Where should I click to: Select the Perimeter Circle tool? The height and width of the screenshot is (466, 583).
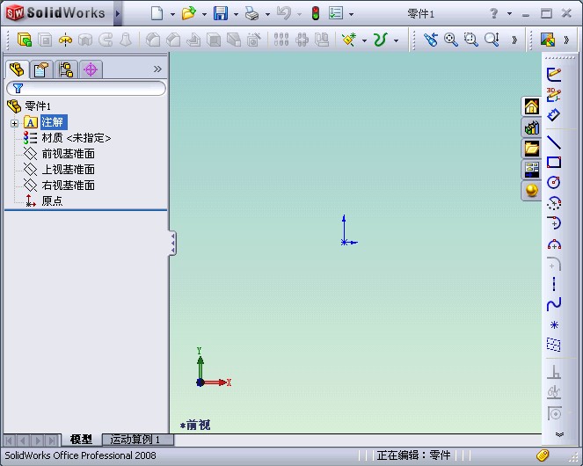point(554,203)
